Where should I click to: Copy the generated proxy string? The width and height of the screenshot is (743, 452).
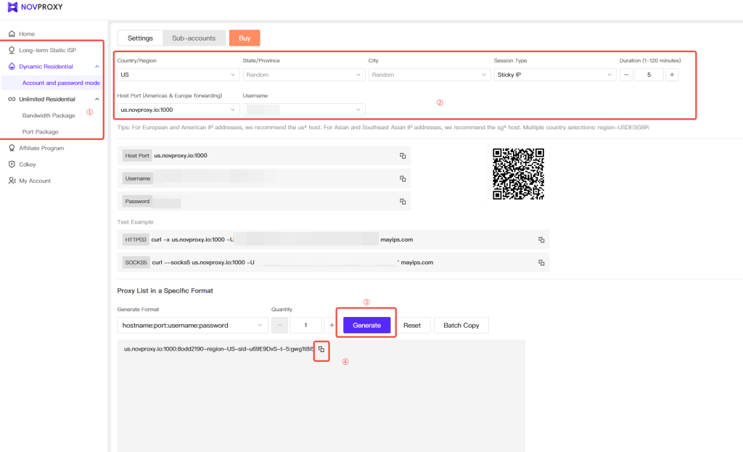[x=321, y=349]
